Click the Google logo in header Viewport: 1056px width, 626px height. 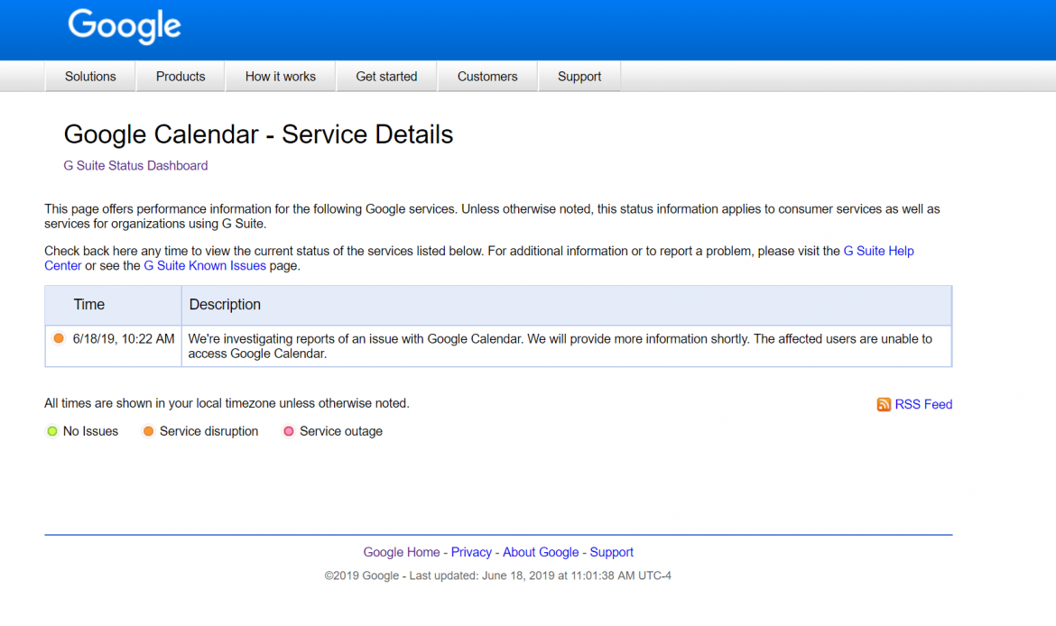(x=125, y=26)
